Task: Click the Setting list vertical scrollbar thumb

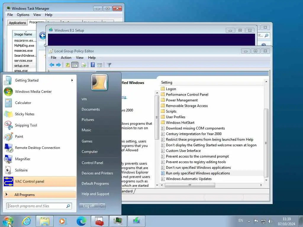Action: coord(266,143)
